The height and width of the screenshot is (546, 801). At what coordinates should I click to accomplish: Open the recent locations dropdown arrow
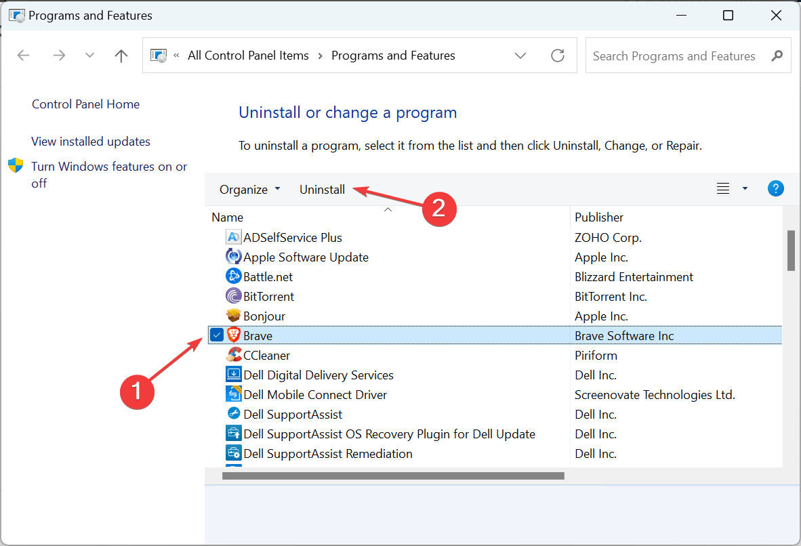89,55
